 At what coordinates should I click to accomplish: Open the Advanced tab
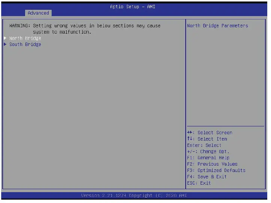[38, 13]
